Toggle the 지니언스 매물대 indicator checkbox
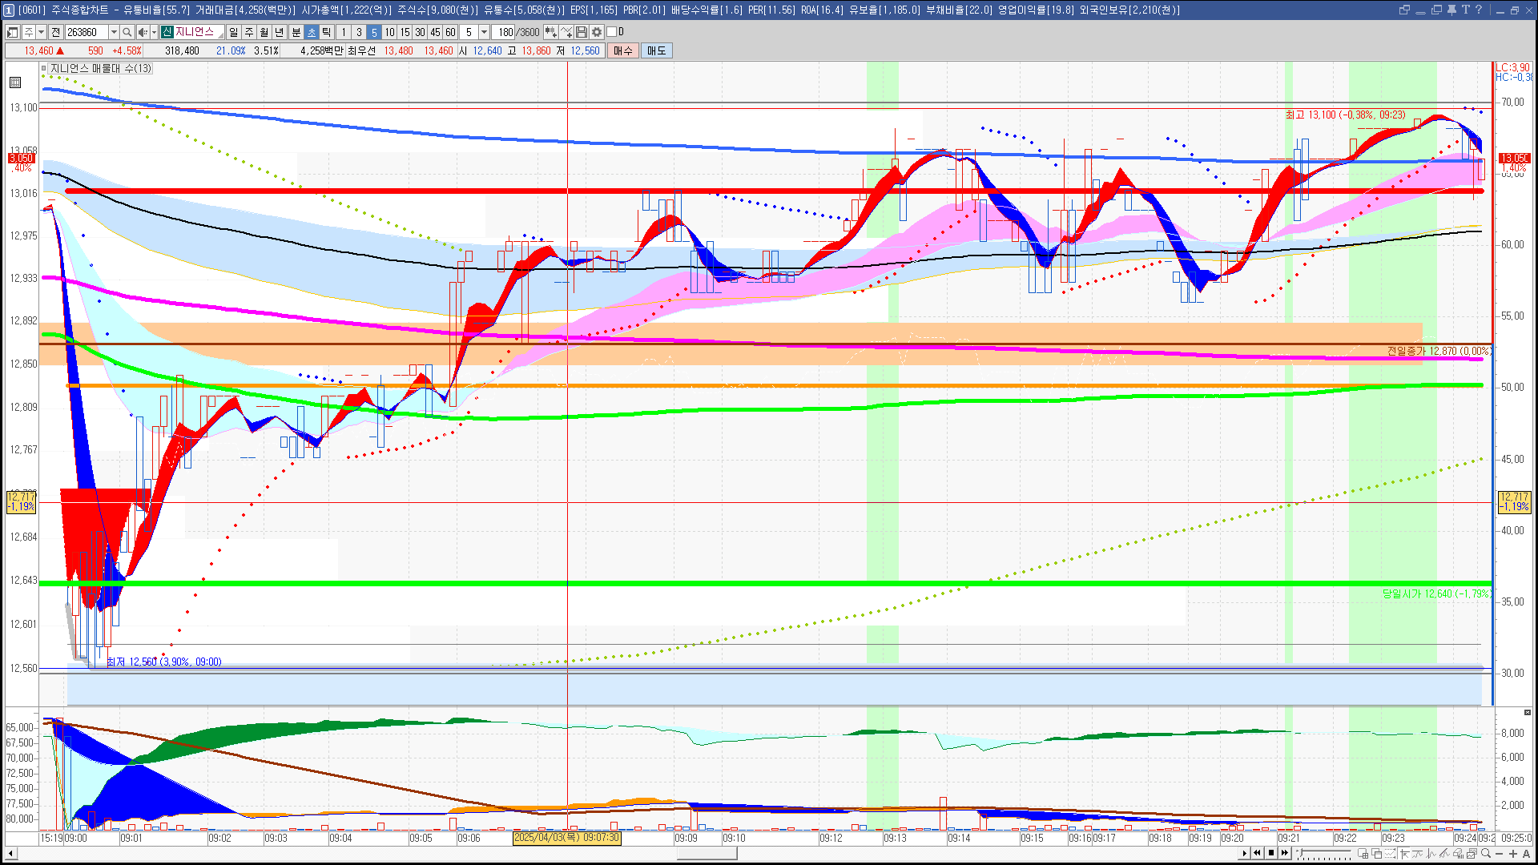 44,69
